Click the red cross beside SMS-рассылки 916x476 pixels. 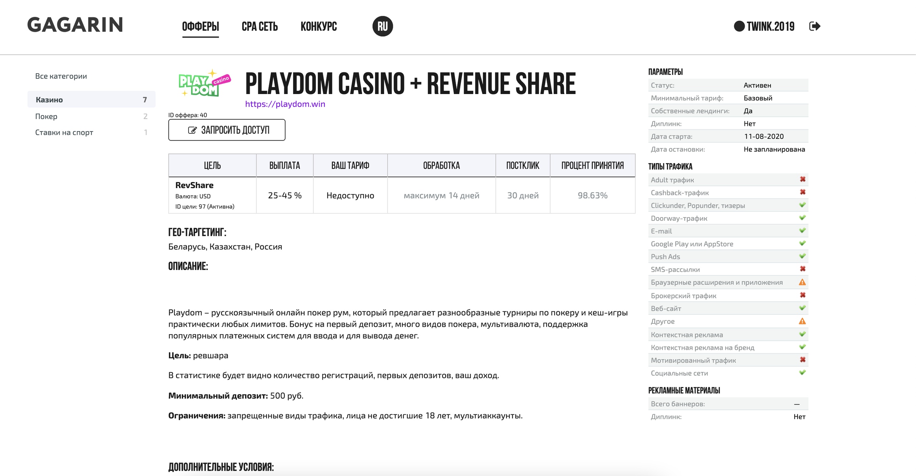[x=803, y=269]
